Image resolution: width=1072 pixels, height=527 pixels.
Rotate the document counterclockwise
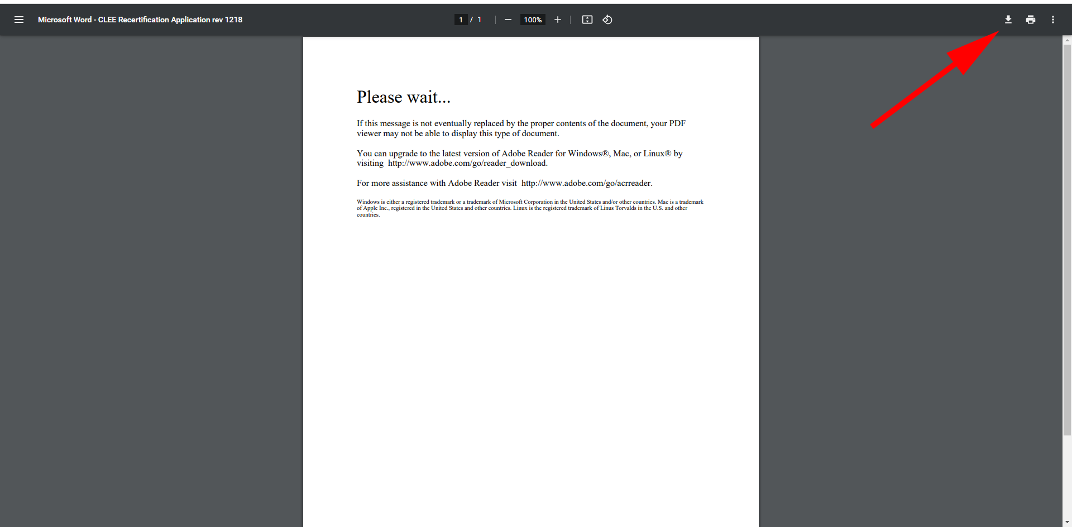(607, 20)
